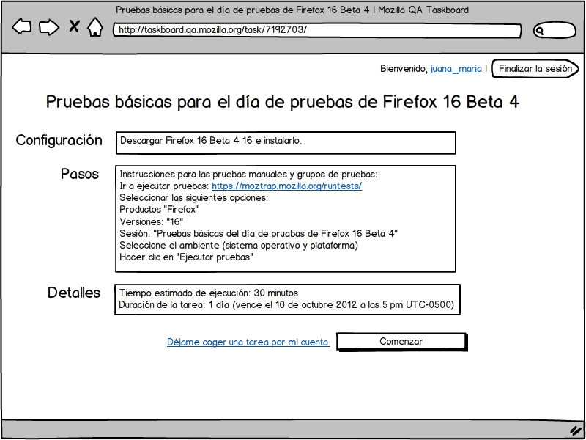Select the taskboard URL address bar

pos(317,31)
